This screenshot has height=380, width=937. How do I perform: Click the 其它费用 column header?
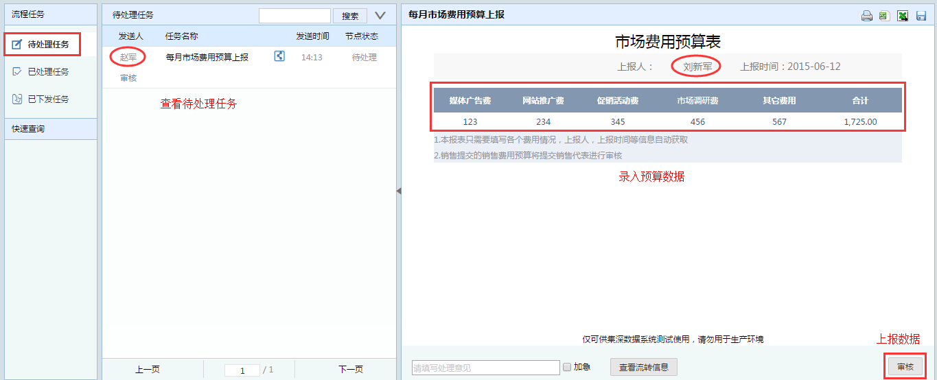pos(779,100)
